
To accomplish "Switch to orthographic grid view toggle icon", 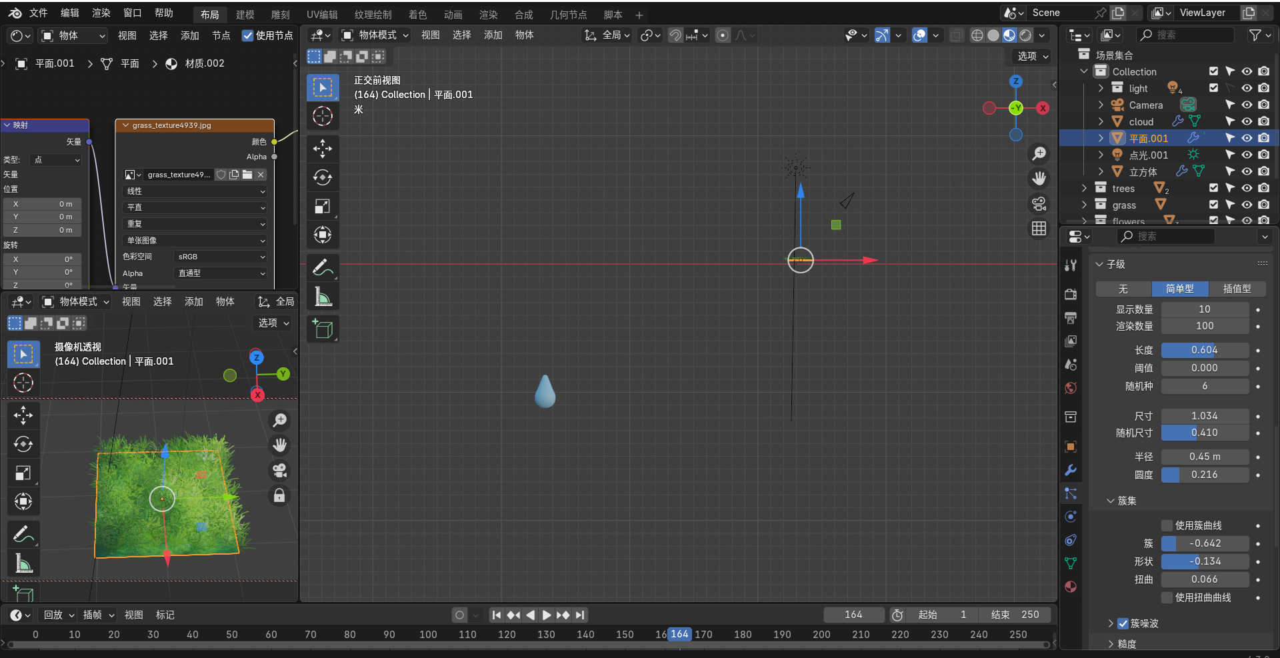I will [1039, 229].
